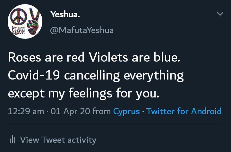The height and width of the screenshot is (152, 231).
Task: Open the Cyprus location link
Action: click(x=126, y=112)
